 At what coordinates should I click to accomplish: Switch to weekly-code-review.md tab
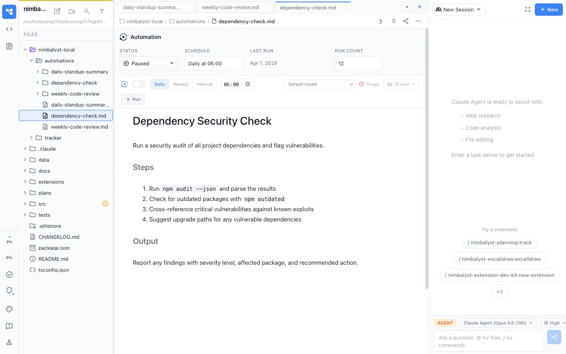pos(235,7)
